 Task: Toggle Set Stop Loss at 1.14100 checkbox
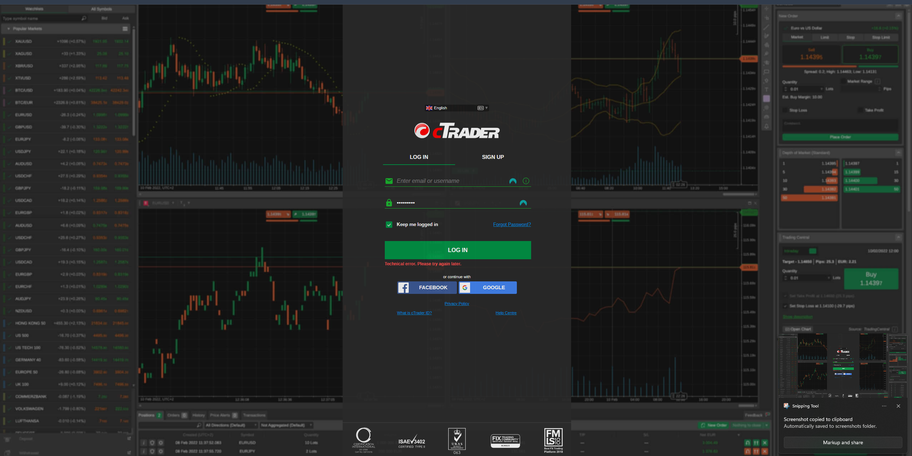click(x=785, y=306)
